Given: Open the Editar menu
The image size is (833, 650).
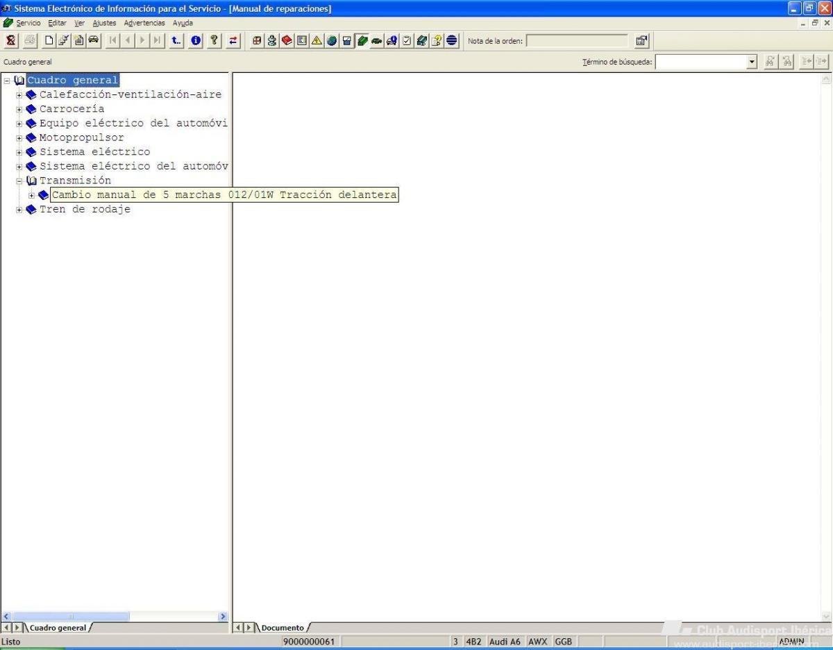Looking at the screenshot, I should pyautogui.click(x=58, y=23).
